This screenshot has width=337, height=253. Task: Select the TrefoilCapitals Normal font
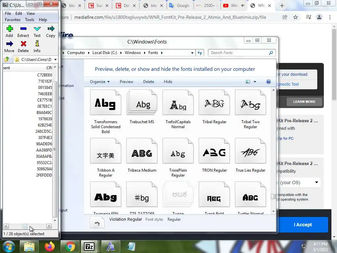coord(178,109)
